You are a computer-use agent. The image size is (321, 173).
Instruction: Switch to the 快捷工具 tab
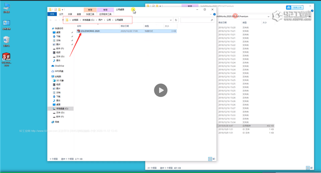(90, 14)
